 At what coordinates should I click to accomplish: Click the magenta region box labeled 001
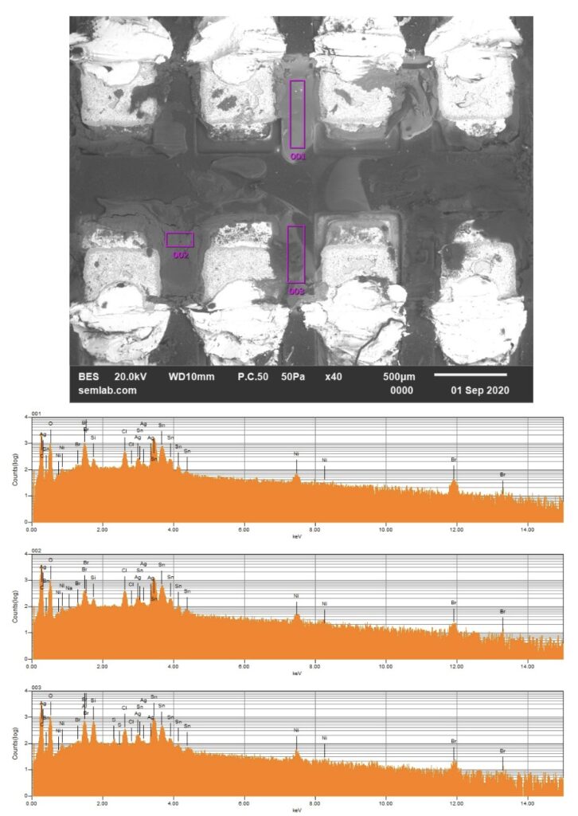point(297,114)
